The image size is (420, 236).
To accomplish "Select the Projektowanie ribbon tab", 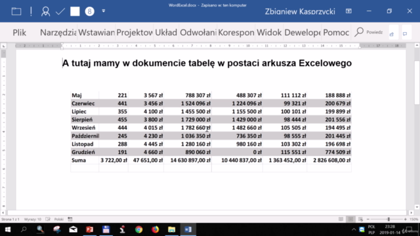I will [135, 32].
